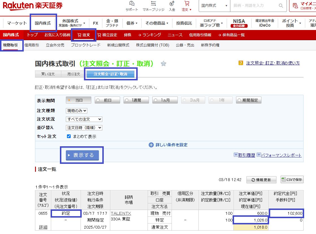The height and width of the screenshot is (234, 316).
Task: Open the 注文状況 dropdown
Action: tap(84, 119)
